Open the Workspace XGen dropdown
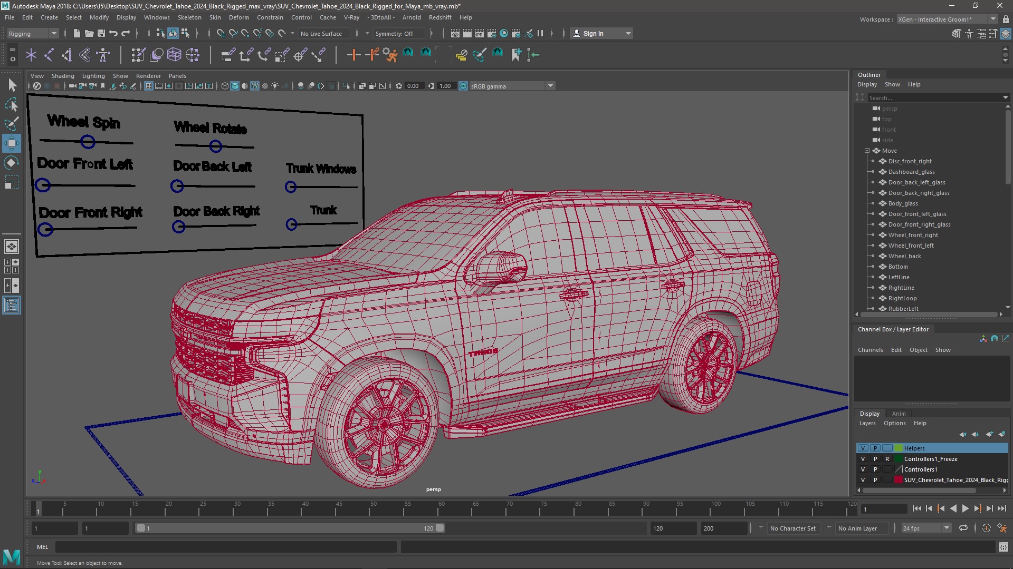The image size is (1013, 569). point(947,19)
